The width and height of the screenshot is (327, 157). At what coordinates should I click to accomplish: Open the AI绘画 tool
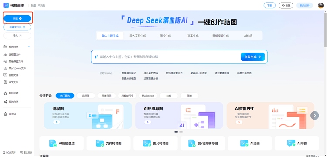[x=250, y=143]
